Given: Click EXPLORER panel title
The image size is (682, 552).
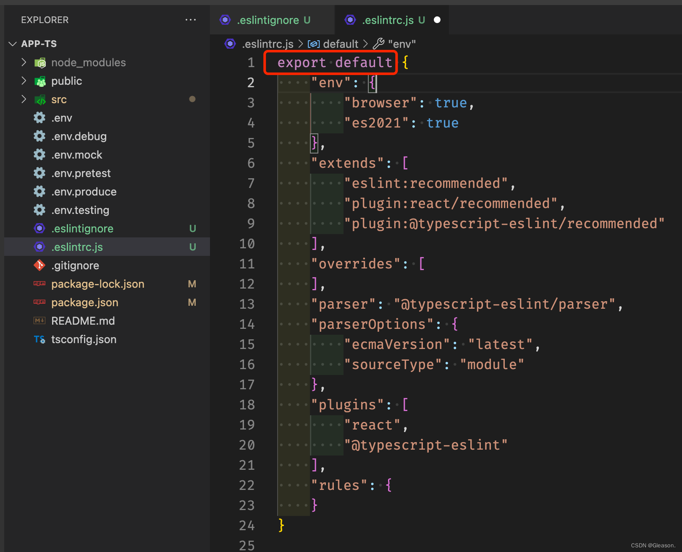Looking at the screenshot, I should pyautogui.click(x=45, y=20).
